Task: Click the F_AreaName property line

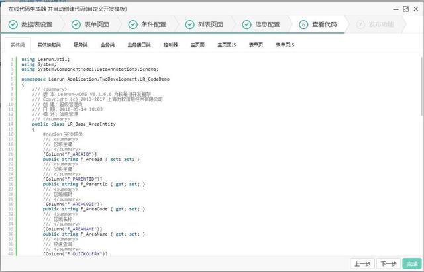Action: point(94,234)
